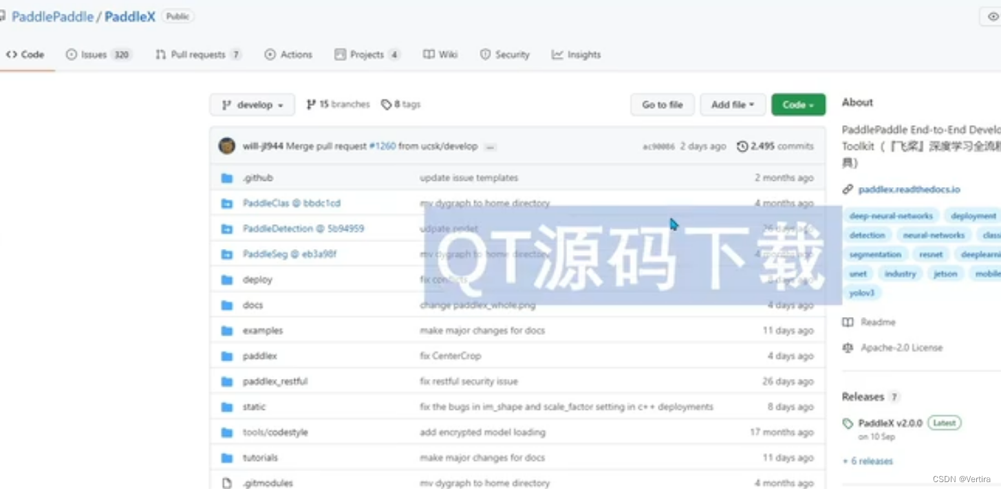Screen dimensions: 1001x489
Task: Open the Wiki tab
Action: click(x=441, y=54)
